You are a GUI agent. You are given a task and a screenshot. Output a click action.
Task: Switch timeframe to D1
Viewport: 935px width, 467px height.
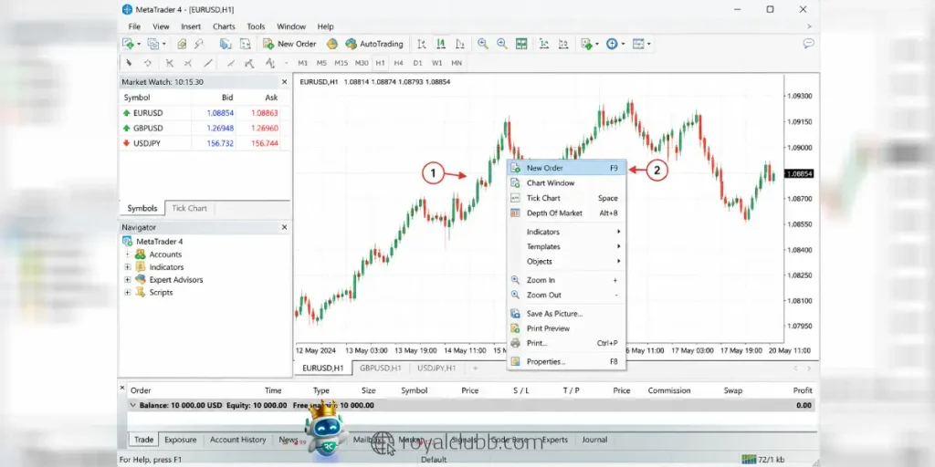[417, 63]
